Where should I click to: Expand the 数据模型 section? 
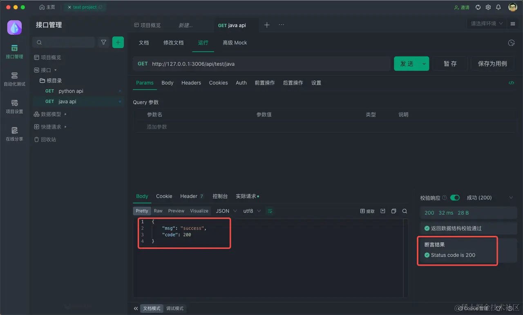pyautogui.click(x=65, y=114)
